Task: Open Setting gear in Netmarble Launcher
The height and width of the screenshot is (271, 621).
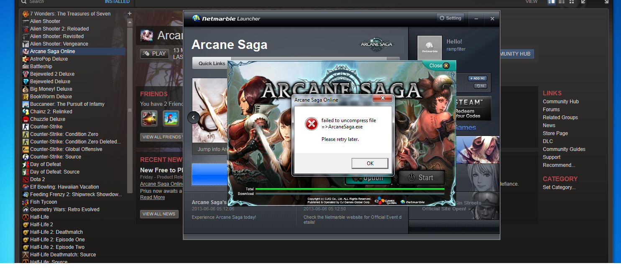Action: pos(450,18)
